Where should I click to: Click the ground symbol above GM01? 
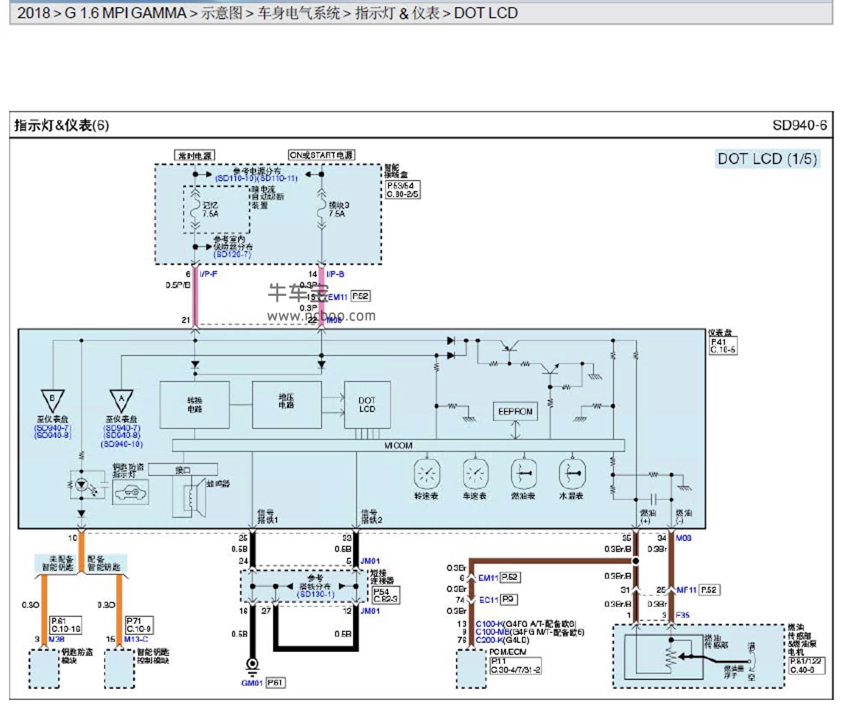252,666
